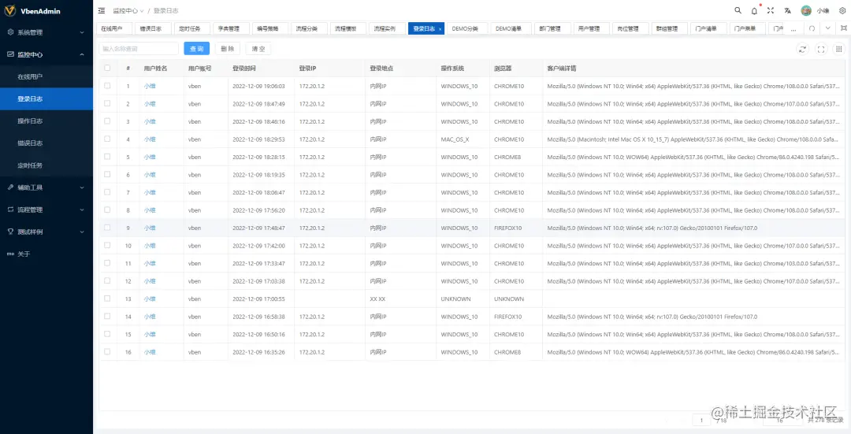Expand the 系统管理 sidebar menu
This screenshot has height=434, width=851.
pos(46,32)
